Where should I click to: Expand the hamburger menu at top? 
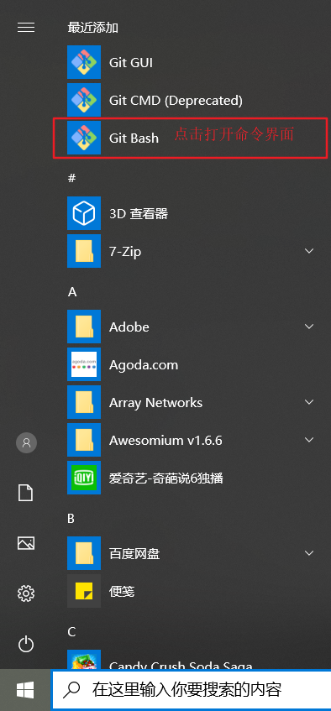coord(26,28)
